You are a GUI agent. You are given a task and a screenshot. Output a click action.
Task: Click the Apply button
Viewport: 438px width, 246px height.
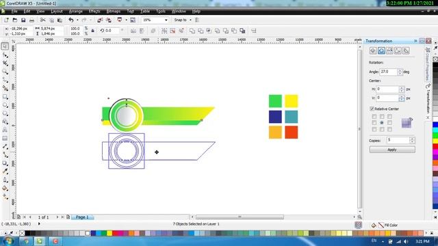coord(392,150)
